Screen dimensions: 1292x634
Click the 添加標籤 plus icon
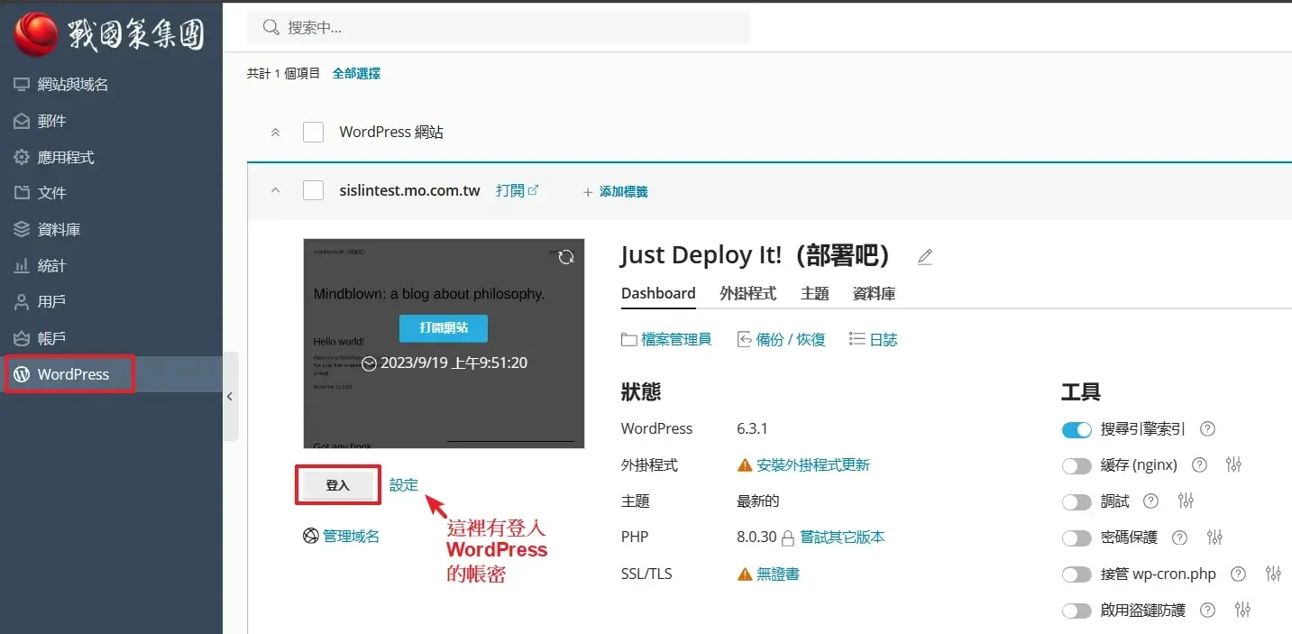tap(588, 192)
